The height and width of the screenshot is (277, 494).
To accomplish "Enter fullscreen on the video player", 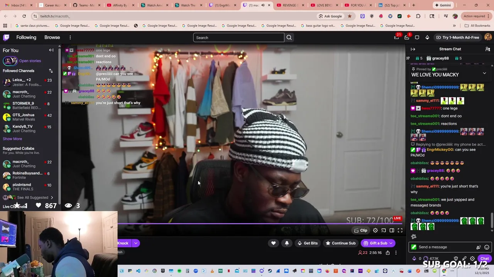I will [x=400, y=230].
